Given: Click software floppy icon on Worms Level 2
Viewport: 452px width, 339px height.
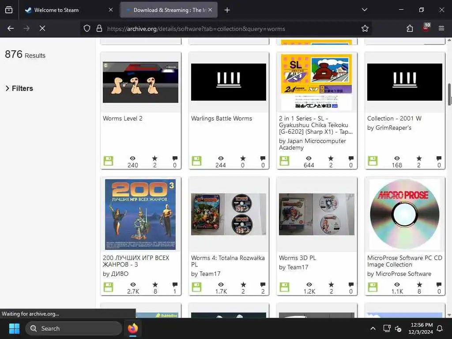Looking at the screenshot, I should click(x=109, y=161).
